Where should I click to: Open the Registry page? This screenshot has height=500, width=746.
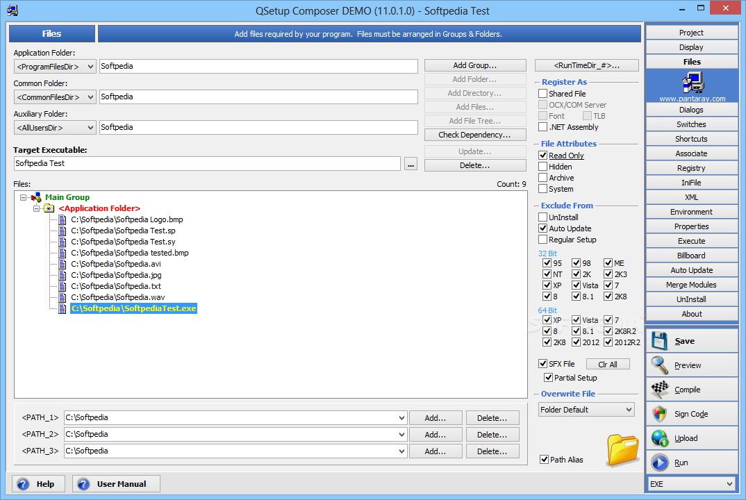coord(692,168)
